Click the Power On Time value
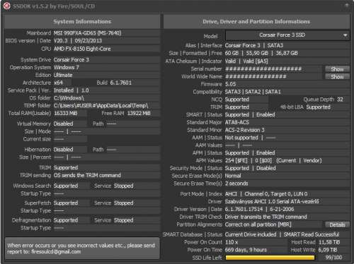Viewport: 354px width, 264px height. (246, 250)
